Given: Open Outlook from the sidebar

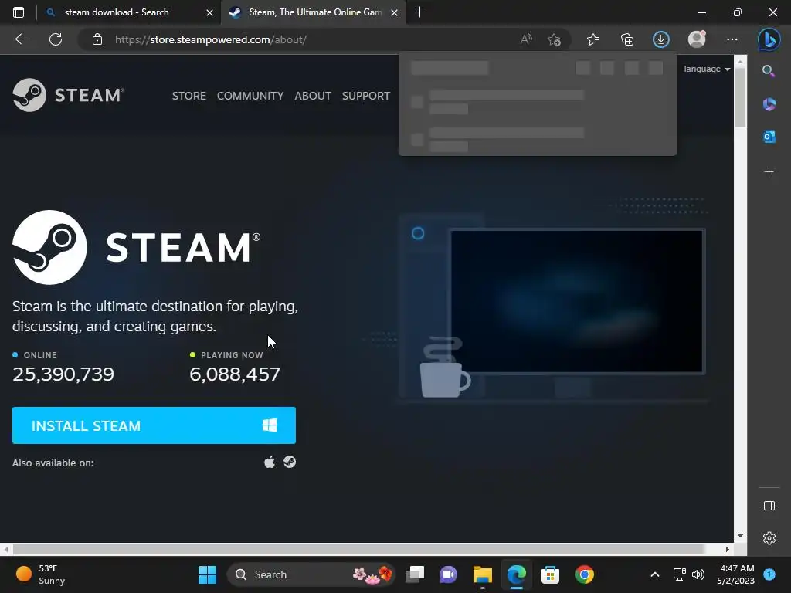Looking at the screenshot, I should 769,137.
